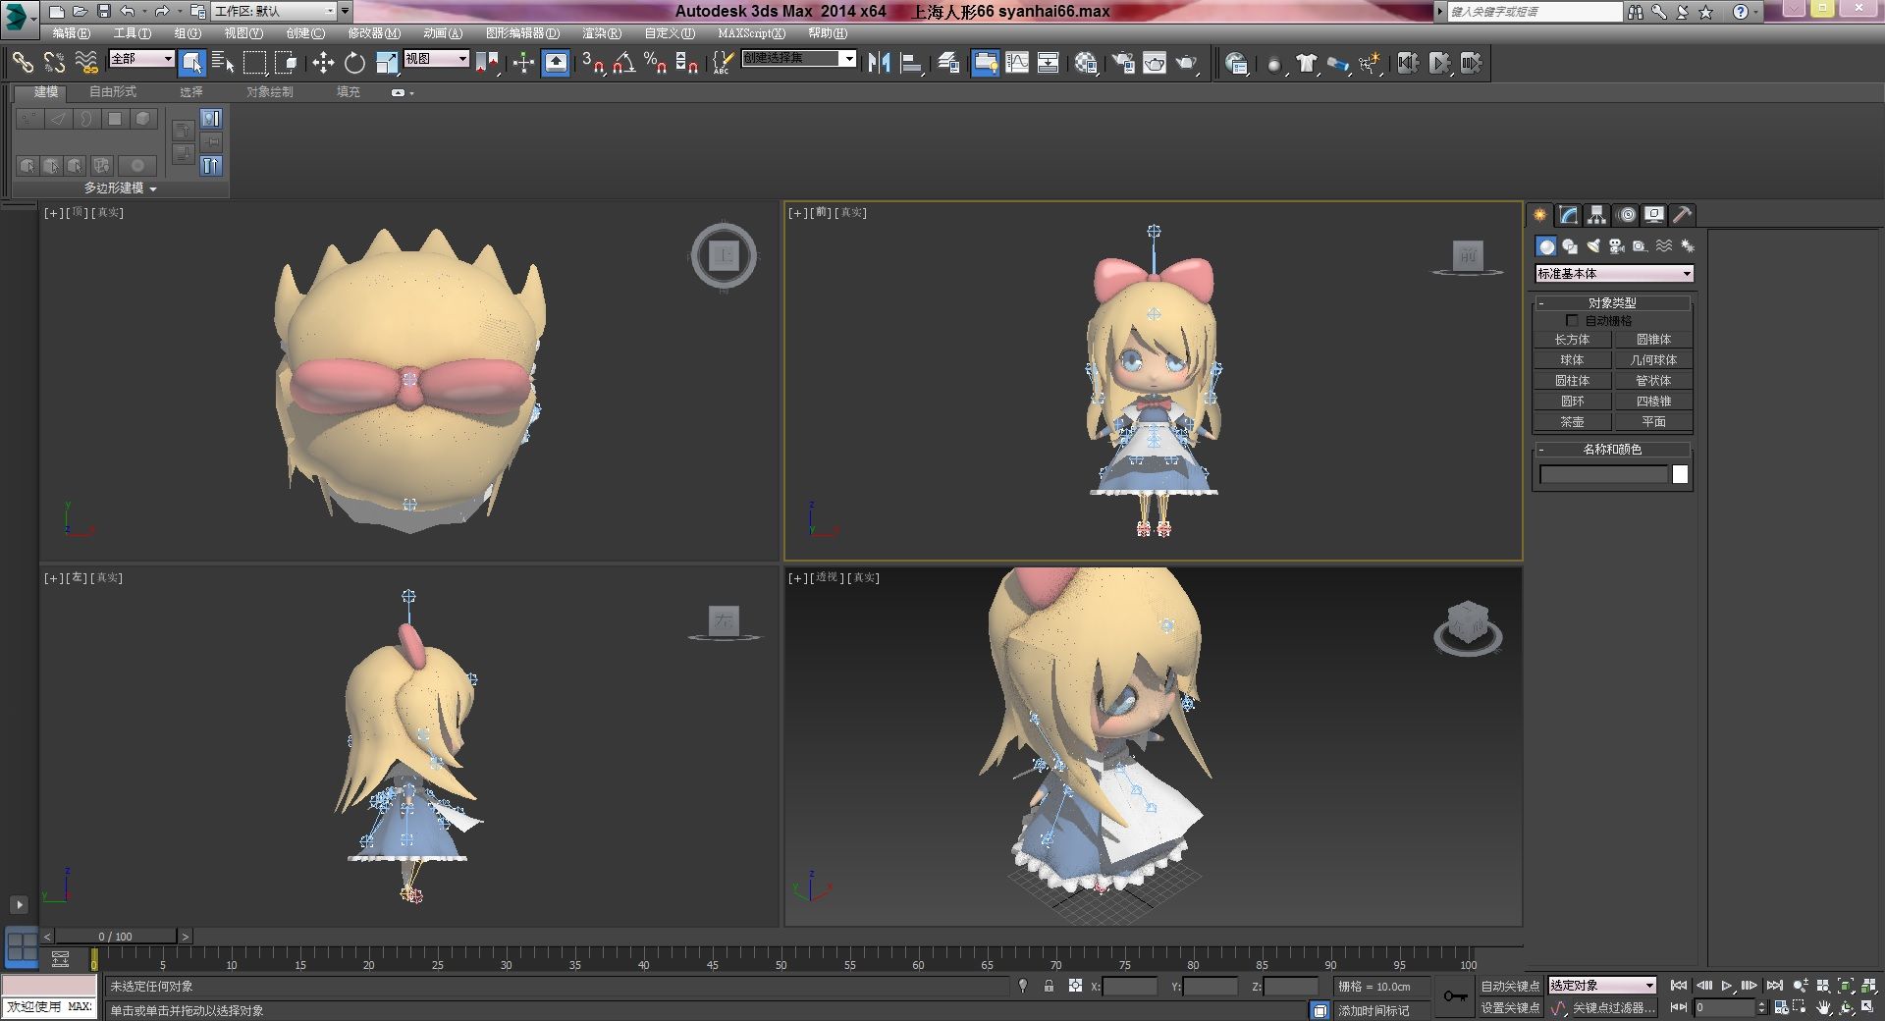Viewport: 1885px width, 1021px height.
Task: Expand 多边形建模 panel dropdown
Action: click(x=120, y=188)
